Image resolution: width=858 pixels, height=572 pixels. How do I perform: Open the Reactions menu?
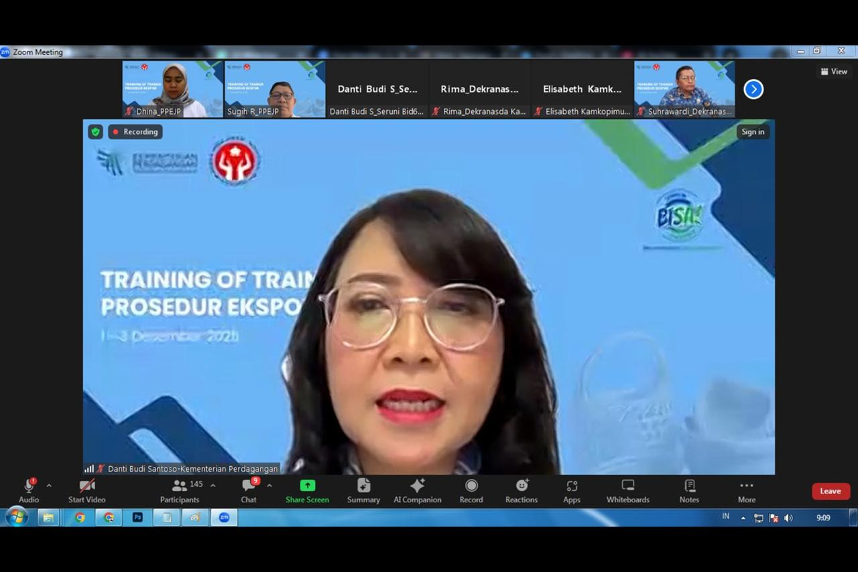click(522, 491)
